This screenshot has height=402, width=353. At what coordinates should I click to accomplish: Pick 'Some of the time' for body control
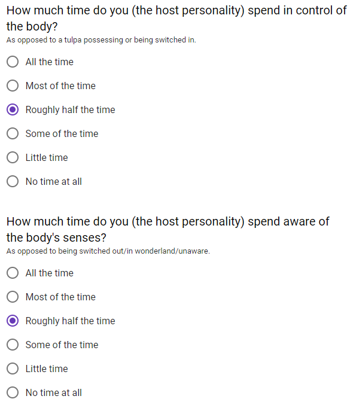(13, 133)
